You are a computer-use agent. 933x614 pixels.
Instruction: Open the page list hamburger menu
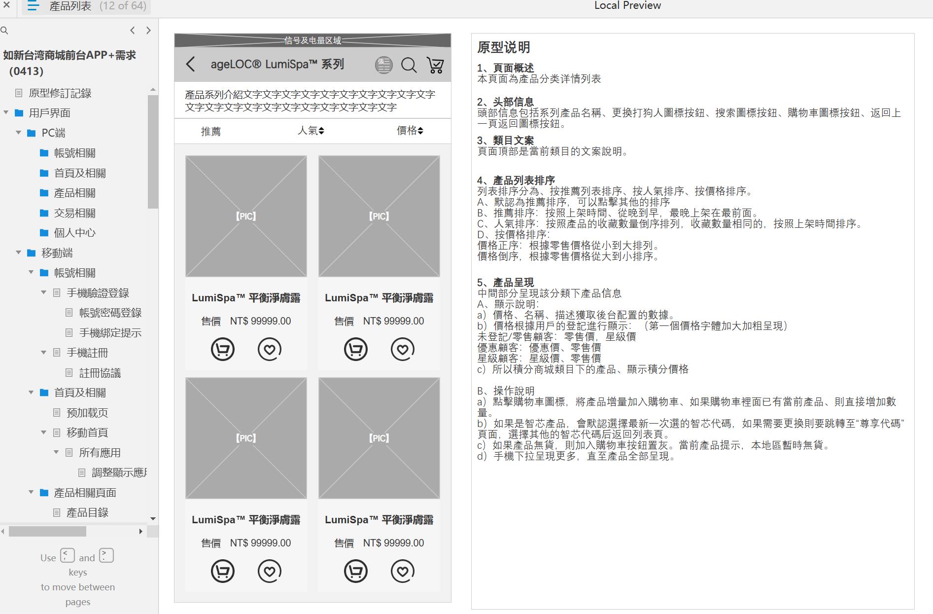[33, 6]
